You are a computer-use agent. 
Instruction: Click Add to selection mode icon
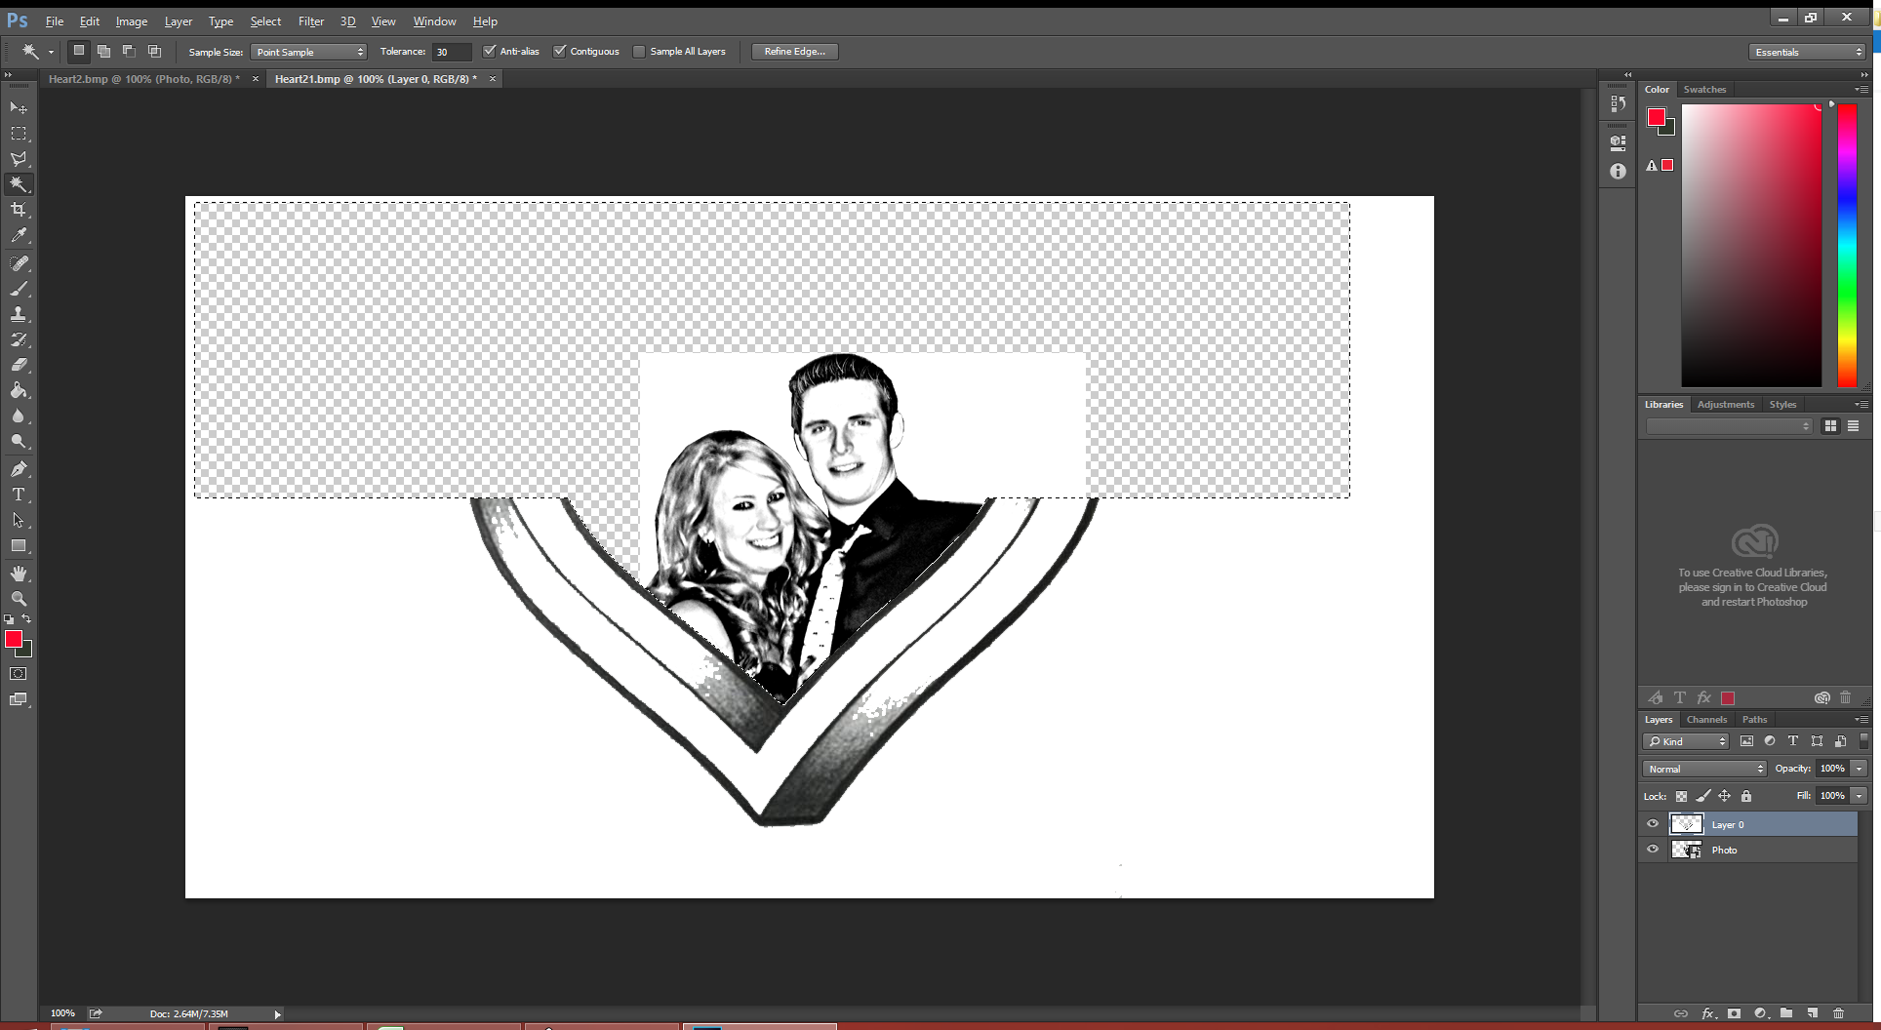tap(103, 52)
